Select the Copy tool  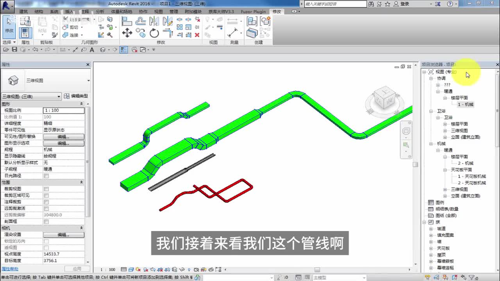tap(141, 33)
